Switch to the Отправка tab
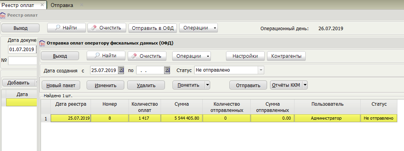 click(x=62, y=5)
